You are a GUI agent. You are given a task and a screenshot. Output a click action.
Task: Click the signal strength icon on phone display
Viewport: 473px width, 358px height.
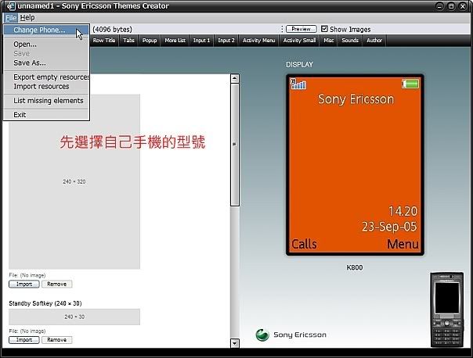pyautogui.click(x=298, y=84)
